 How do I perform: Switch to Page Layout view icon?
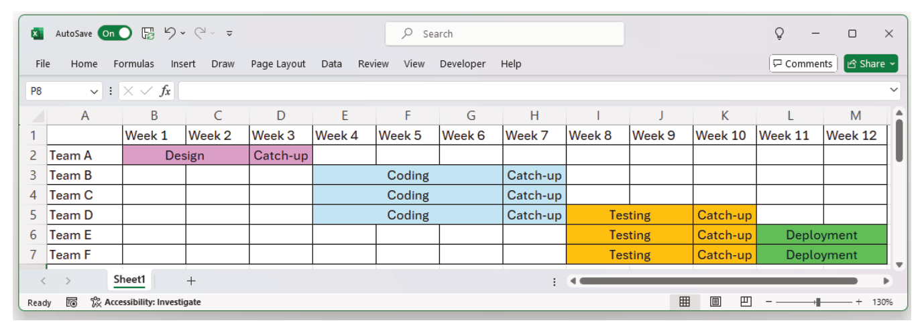coord(715,302)
